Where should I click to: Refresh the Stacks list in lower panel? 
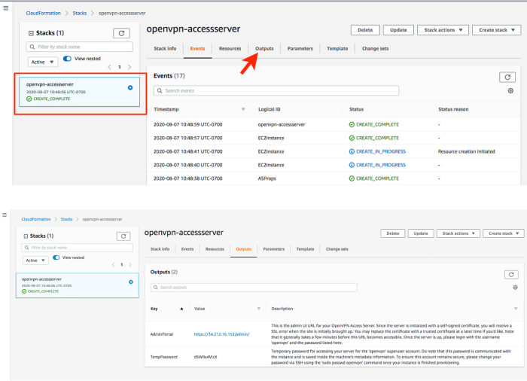pyautogui.click(x=123, y=236)
